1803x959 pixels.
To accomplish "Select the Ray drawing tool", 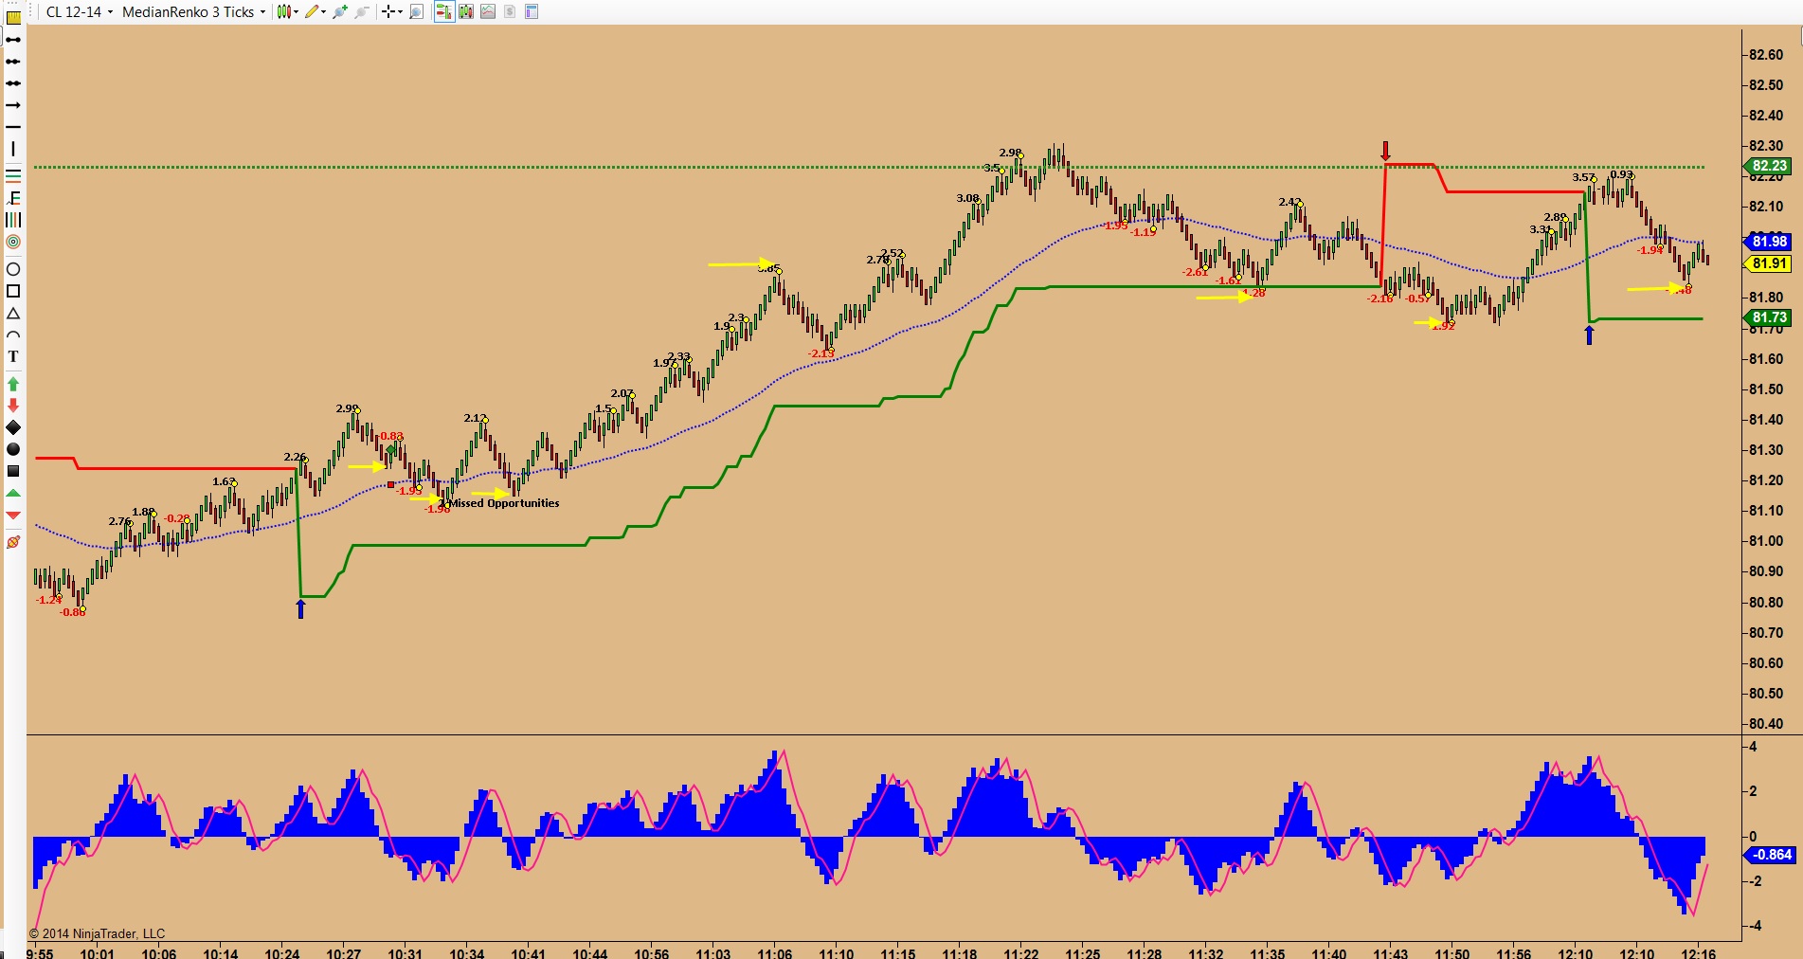I will coord(13,62).
